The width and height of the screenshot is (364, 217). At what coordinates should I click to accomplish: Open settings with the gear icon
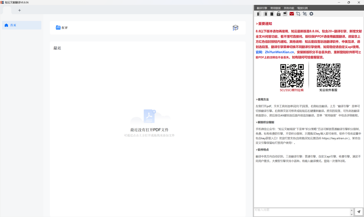311,14
